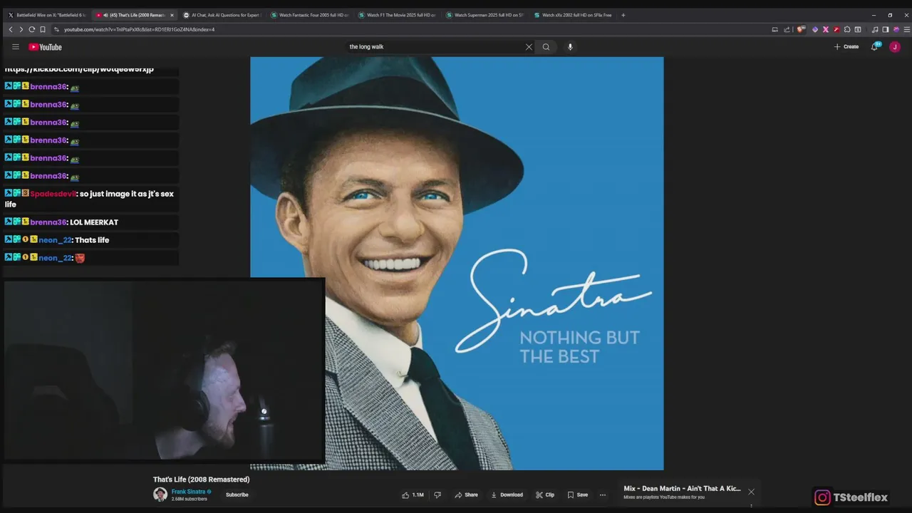Click the 'LOL MEERKAT' chat message
The image size is (912, 513).
point(94,222)
